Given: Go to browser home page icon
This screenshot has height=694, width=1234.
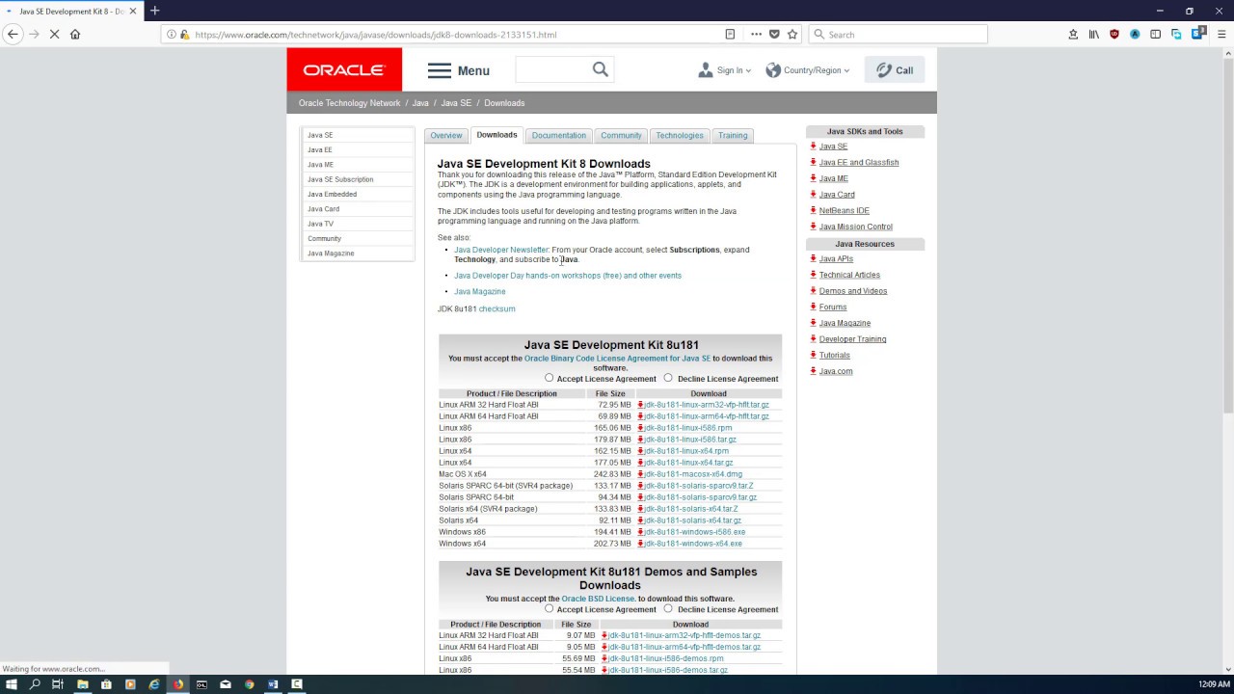Looking at the screenshot, I should 75,34.
